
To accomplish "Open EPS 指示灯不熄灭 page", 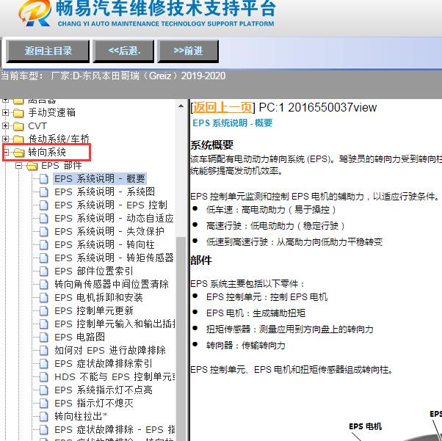I will click(94, 404).
